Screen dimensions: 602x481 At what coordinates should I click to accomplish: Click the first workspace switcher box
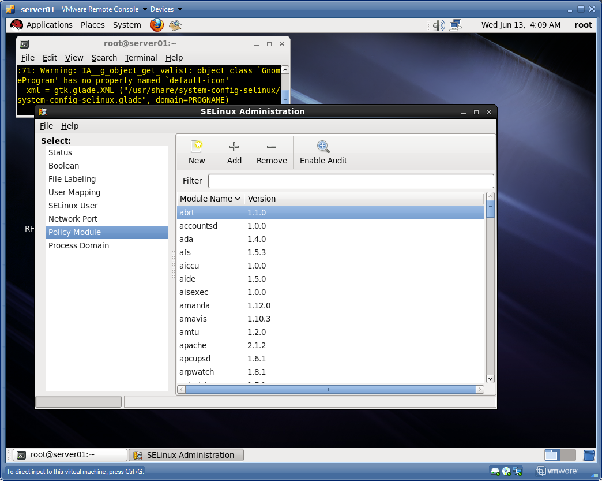[552, 455]
